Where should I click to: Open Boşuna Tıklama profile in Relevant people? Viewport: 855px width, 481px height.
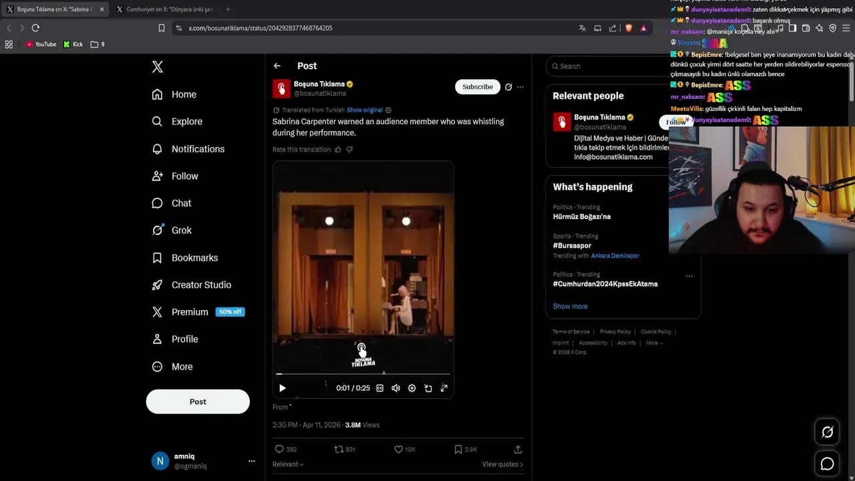599,118
